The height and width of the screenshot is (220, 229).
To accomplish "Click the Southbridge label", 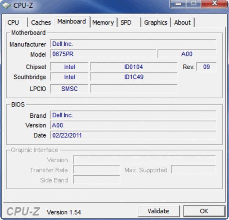I will (30, 77).
